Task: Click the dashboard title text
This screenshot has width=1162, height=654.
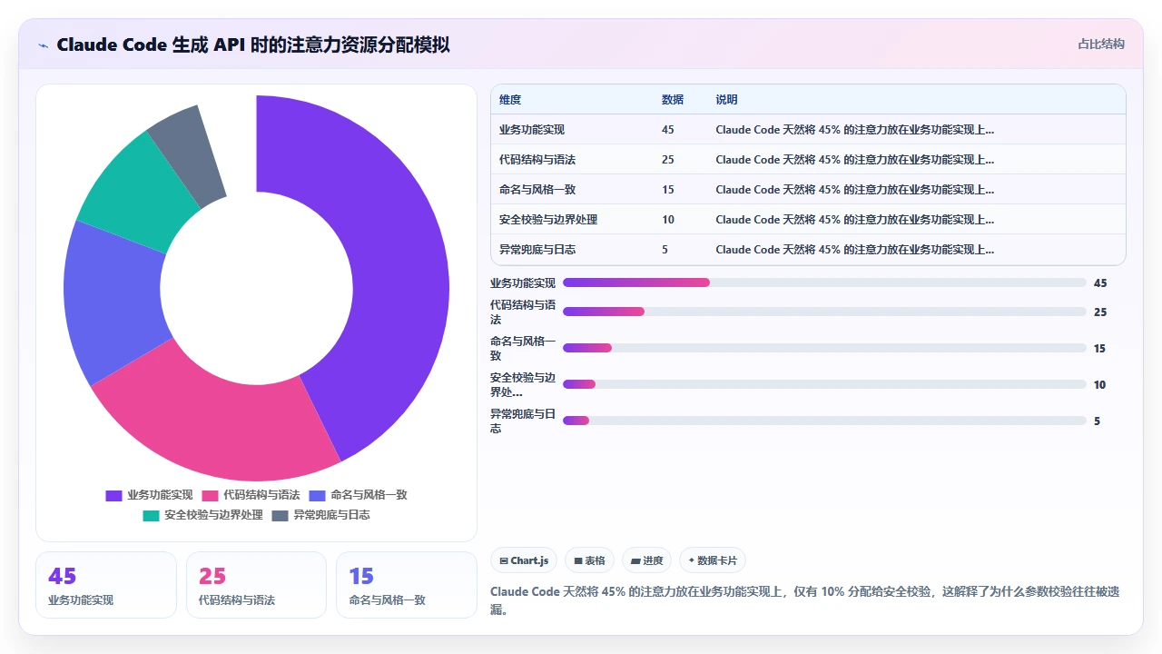Action: click(253, 45)
